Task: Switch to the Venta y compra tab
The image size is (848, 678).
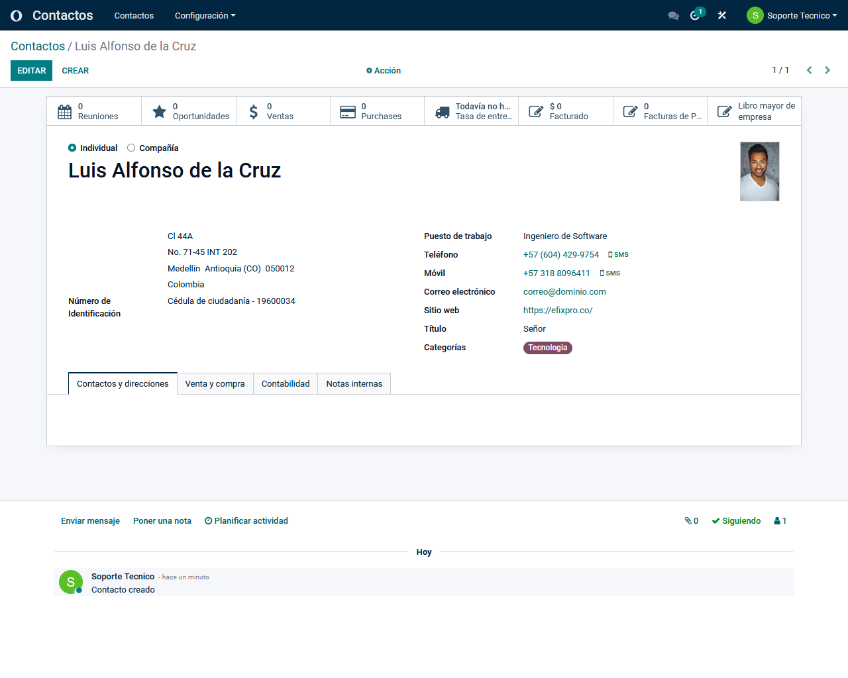Action: point(215,384)
